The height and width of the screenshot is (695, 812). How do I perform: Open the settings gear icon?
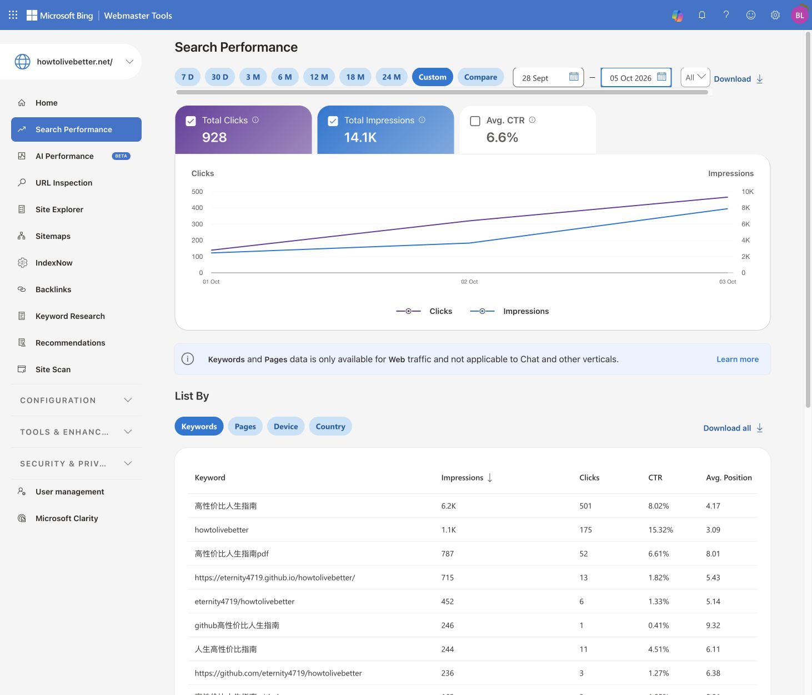(x=775, y=16)
